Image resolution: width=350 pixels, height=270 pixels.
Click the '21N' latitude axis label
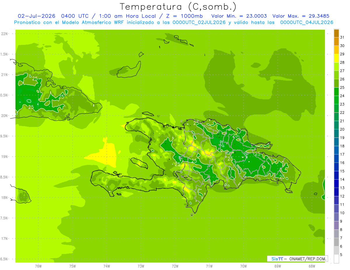4,75
